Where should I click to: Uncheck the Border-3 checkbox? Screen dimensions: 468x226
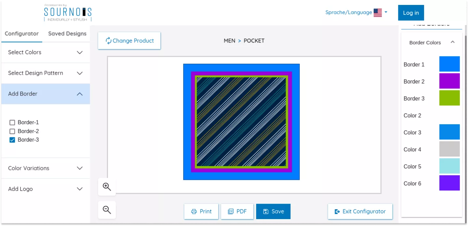[13, 140]
